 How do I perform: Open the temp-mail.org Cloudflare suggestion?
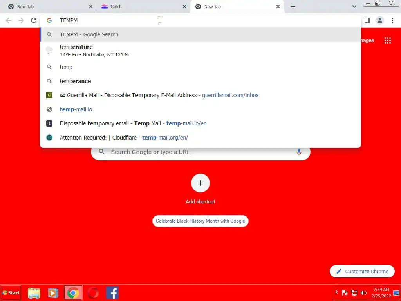pyautogui.click(x=200, y=138)
